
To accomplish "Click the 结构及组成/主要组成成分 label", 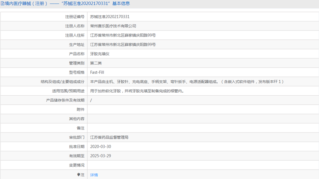I will tap(62, 82).
